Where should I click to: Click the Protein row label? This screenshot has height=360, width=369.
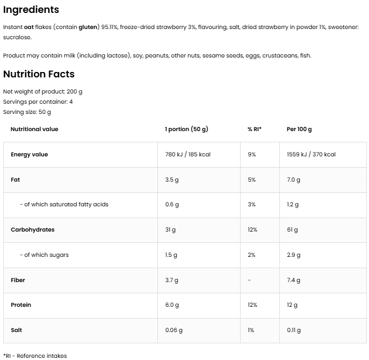tap(21, 305)
